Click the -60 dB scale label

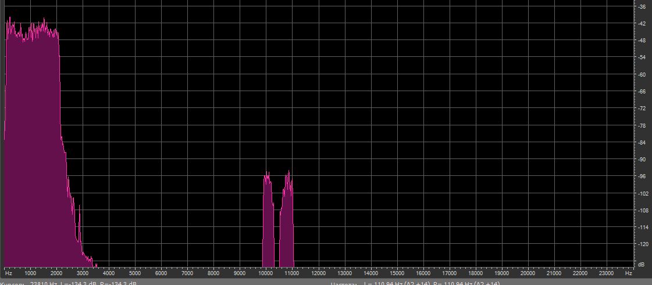point(643,75)
